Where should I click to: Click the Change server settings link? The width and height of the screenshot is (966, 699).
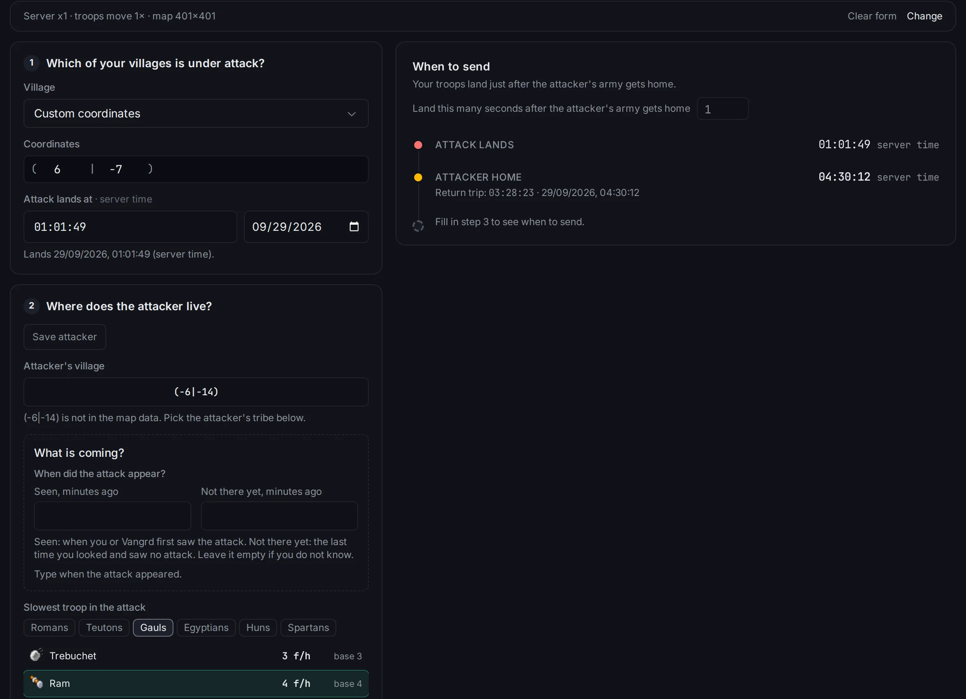(x=924, y=16)
